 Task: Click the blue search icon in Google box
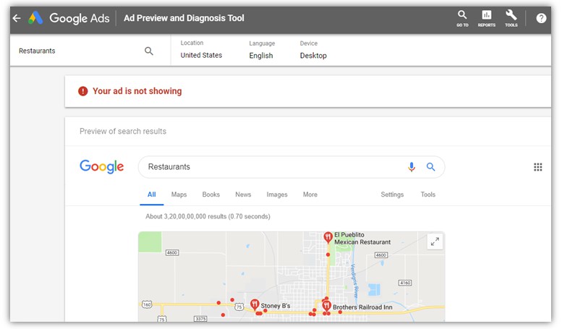coord(430,166)
